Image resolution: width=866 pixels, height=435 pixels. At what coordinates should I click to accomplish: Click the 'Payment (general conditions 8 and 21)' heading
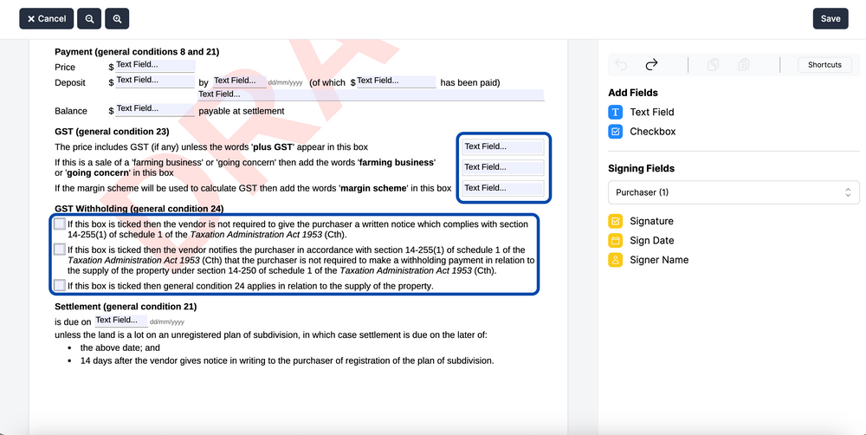click(x=137, y=52)
